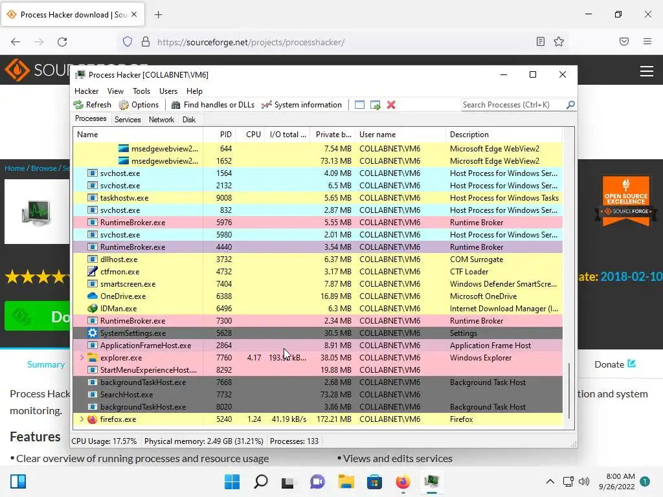Click the Refresh toolbar button
This screenshot has height=497, width=663.
click(92, 105)
